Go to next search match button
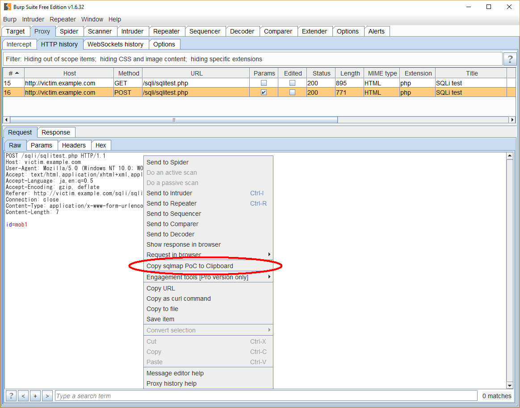 pos(47,396)
